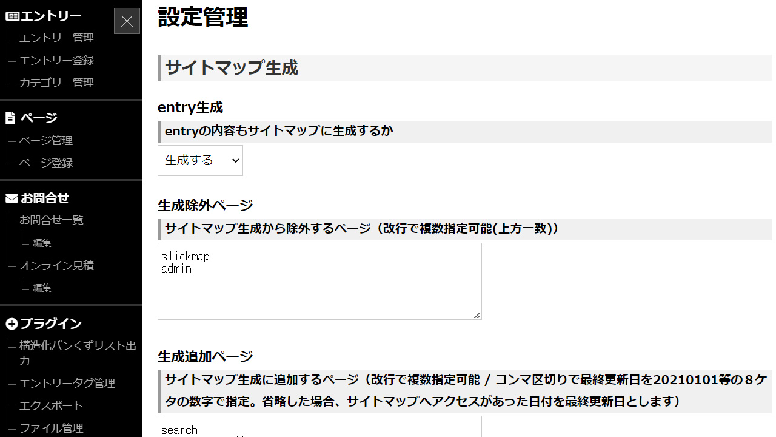Go to ページ管理
776x437 pixels.
coord(46,140)
